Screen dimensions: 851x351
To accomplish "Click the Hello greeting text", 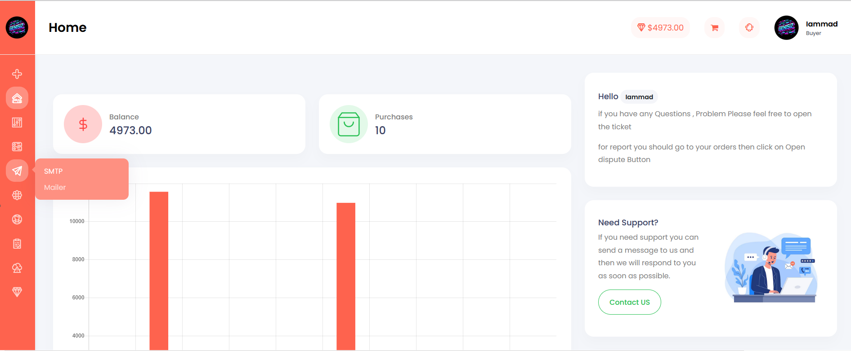I will click(x=608, y=97).
